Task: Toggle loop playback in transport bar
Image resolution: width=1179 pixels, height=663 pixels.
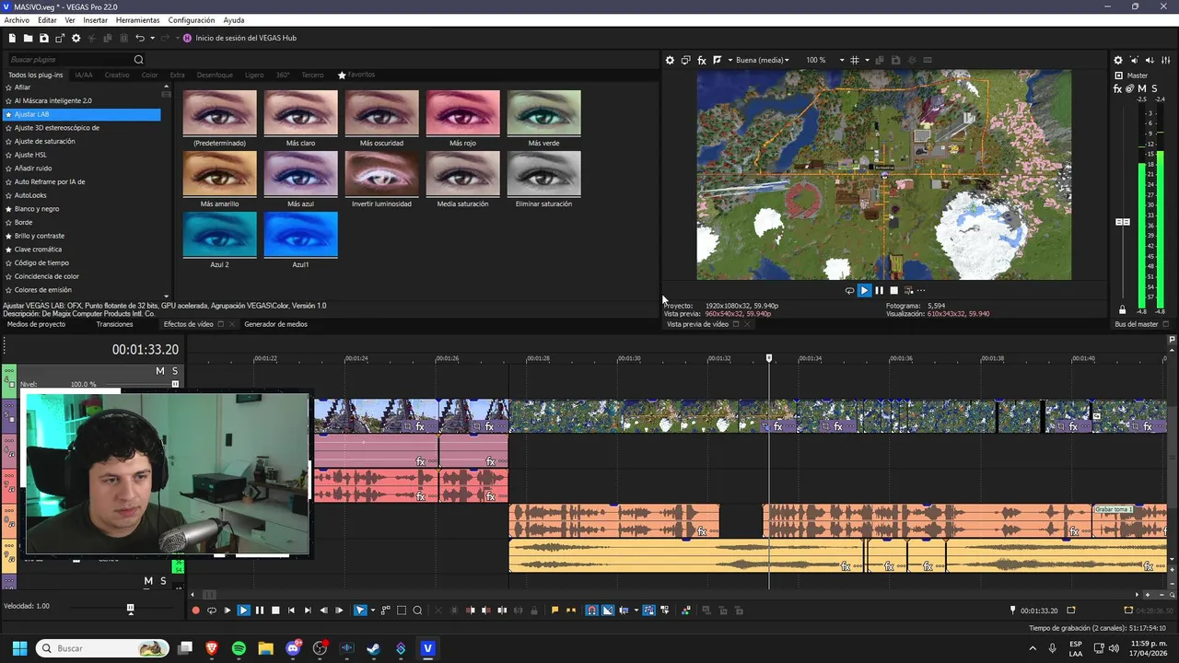Action: pos(211,611)
